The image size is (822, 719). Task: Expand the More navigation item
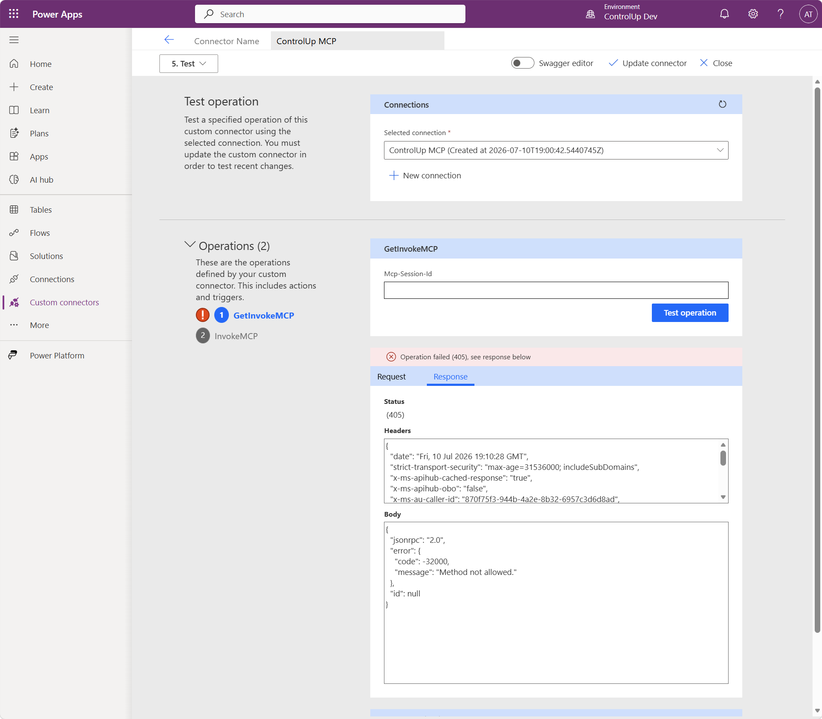39,325
